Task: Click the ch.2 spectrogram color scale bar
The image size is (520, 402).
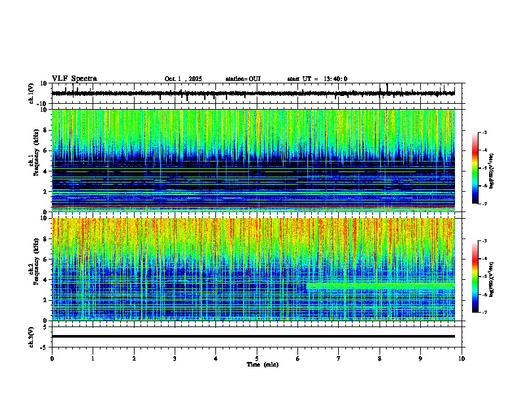Action: click(x=475, y=277)
